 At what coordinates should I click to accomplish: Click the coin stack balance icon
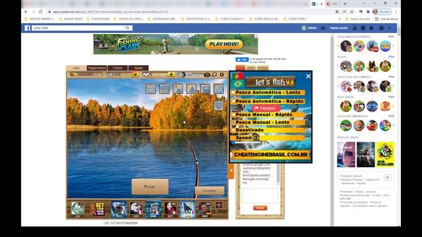[x=73, y=74]
